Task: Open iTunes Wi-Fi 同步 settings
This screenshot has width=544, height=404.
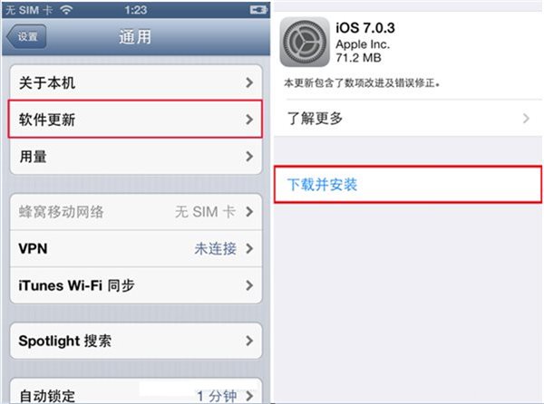Action: pos(136,285)
